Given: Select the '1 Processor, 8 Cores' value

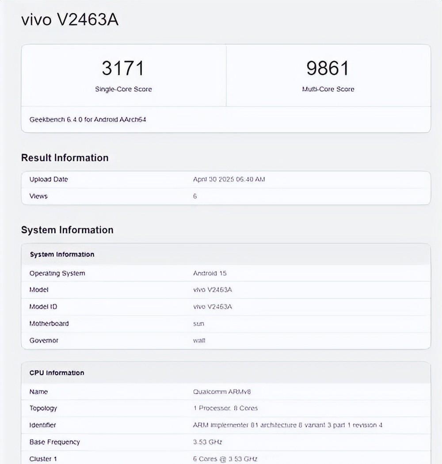Looking at the screenshot, I should point(225,408).
